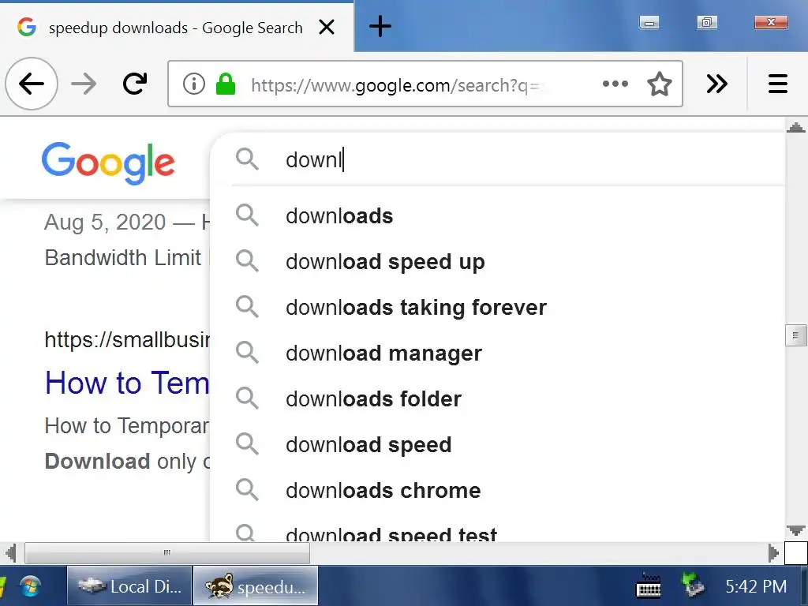Close the speedup downloads Google Search tab

(x=327, y=28)
